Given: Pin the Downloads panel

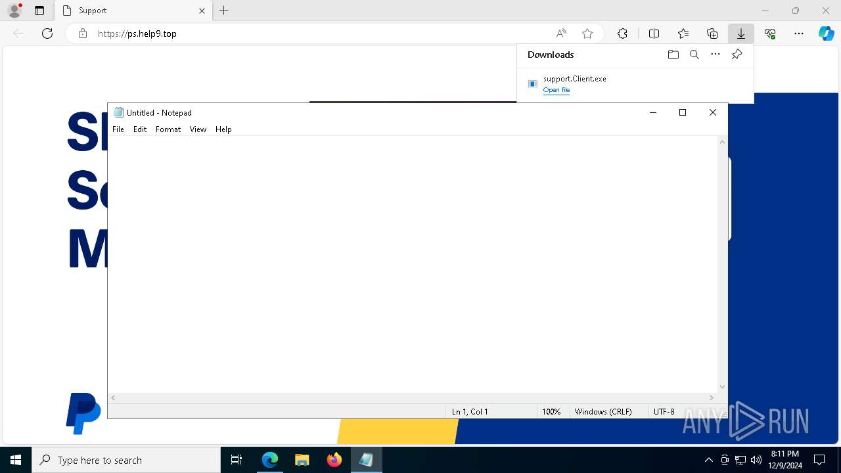Looking at the screenshot, I should point(737,55).
